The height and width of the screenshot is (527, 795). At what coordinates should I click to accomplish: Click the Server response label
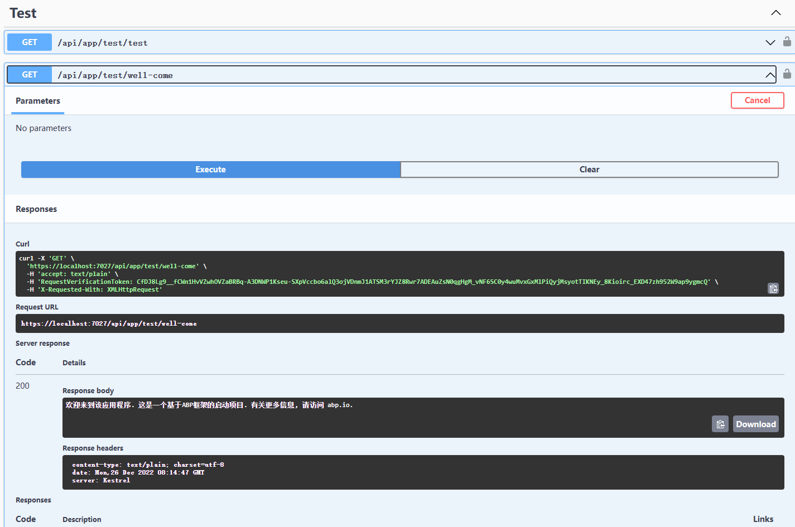42,344
